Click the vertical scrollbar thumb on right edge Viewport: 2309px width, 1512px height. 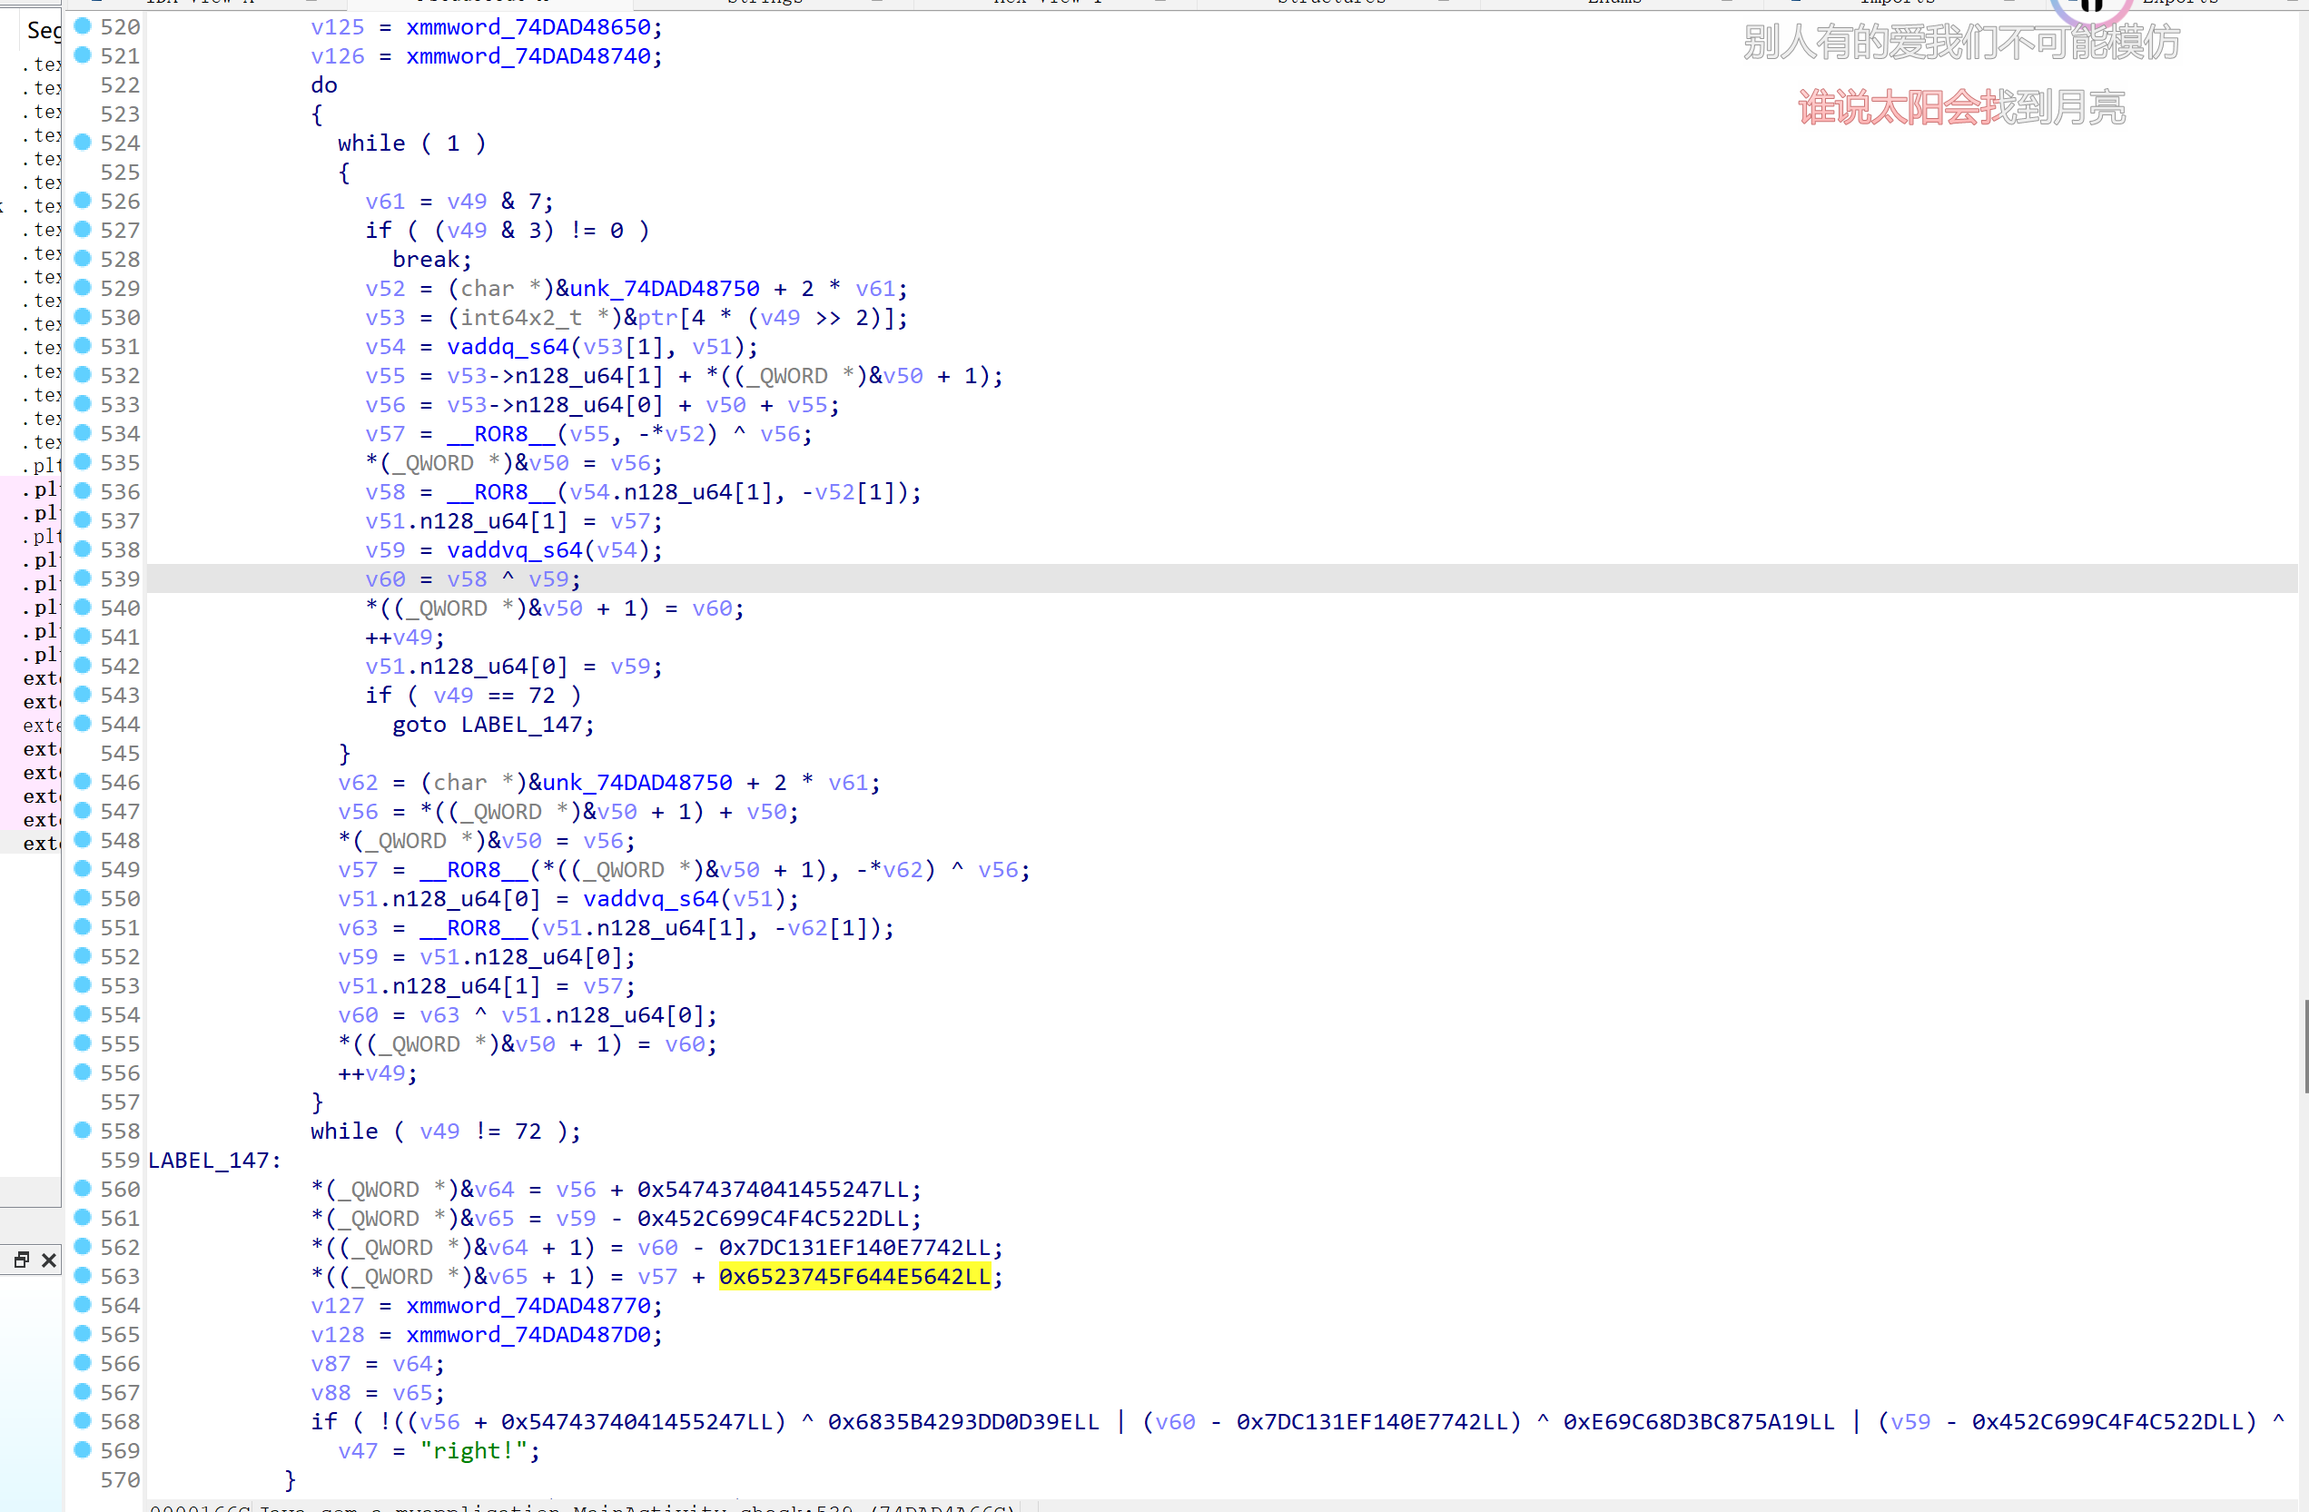[2305, 1045]
